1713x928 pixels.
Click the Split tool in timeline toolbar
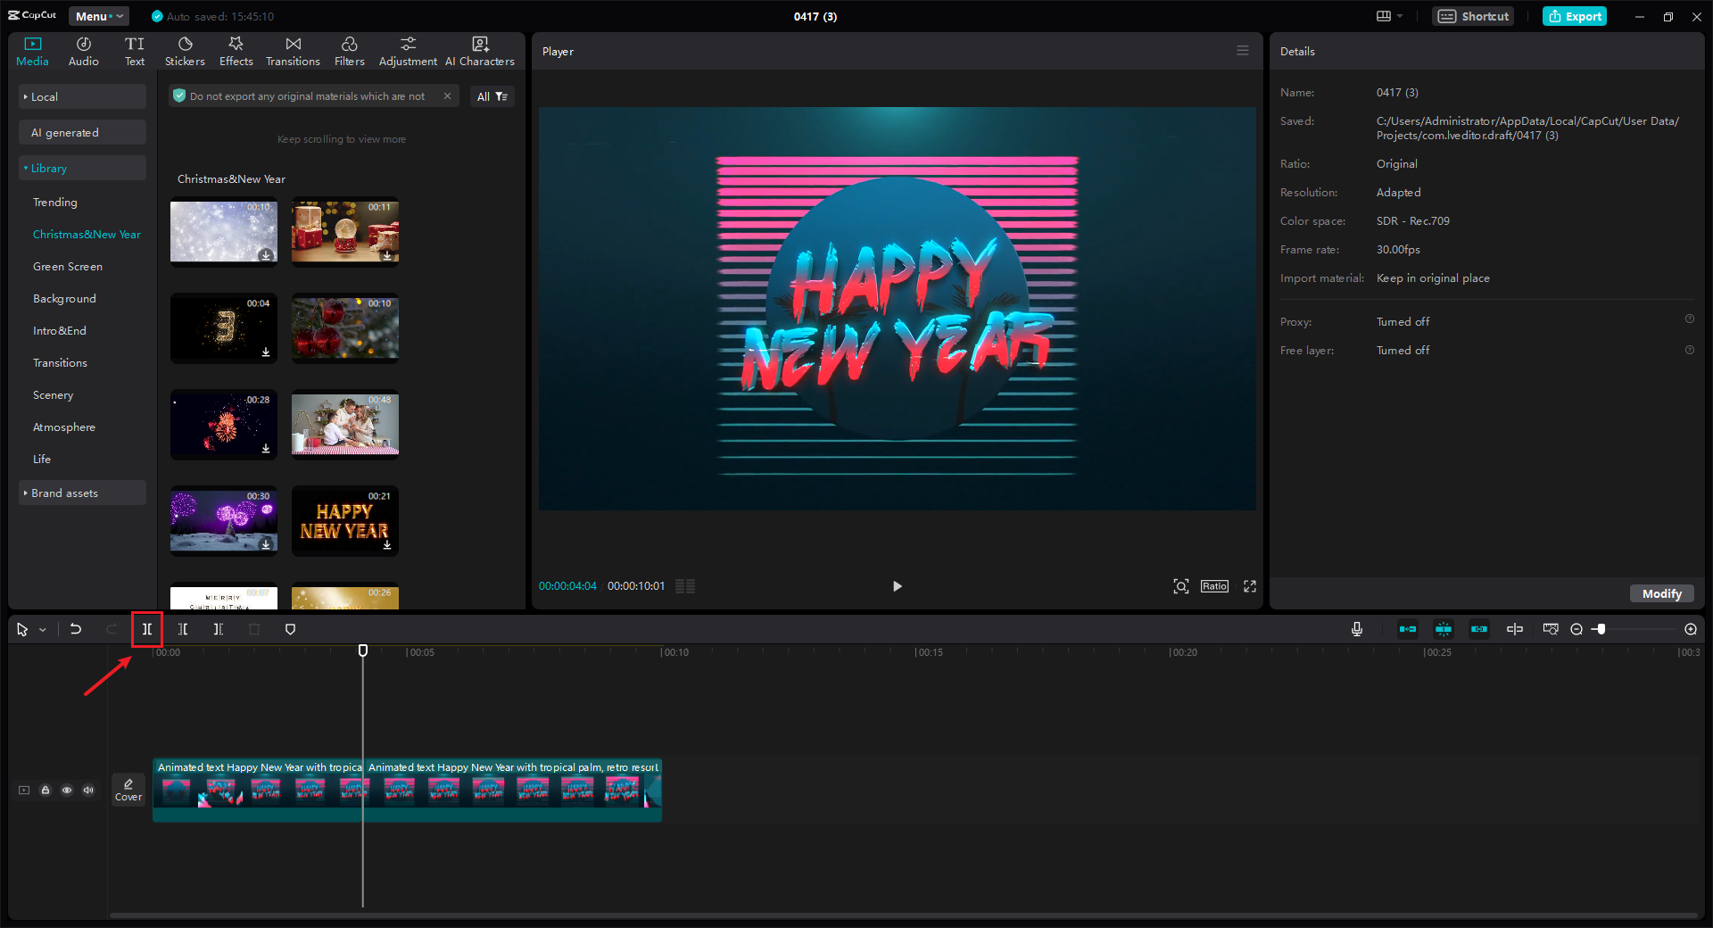(x=147, y=629)
